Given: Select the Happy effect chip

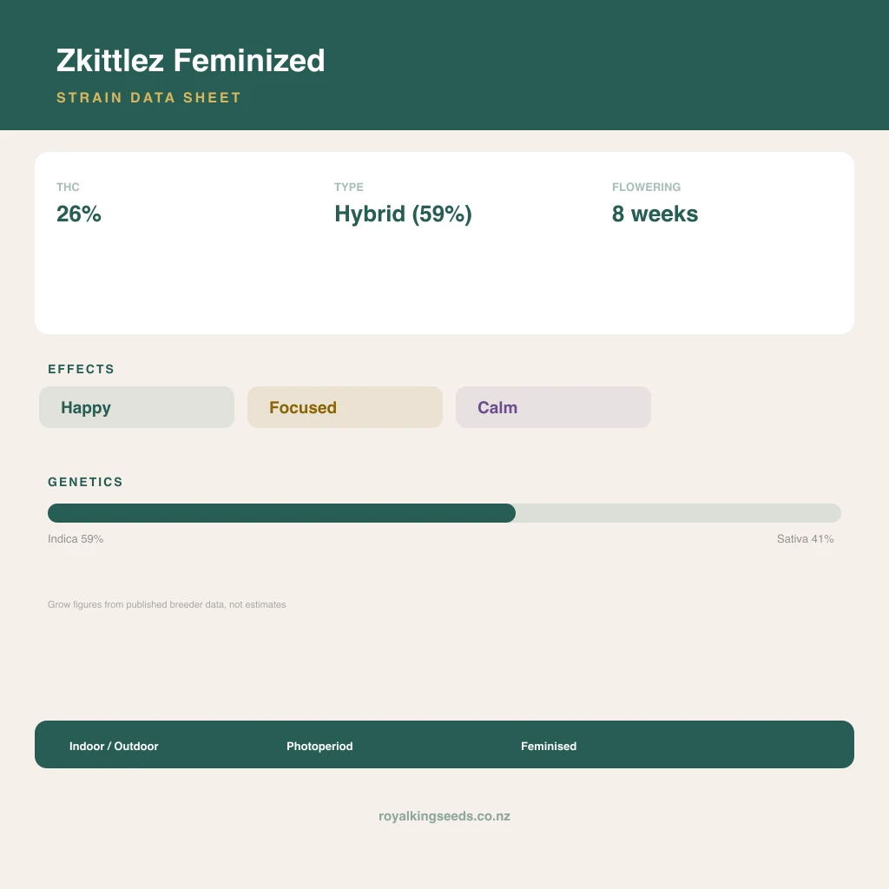Looking at the screenshot, I should point(136,407).
